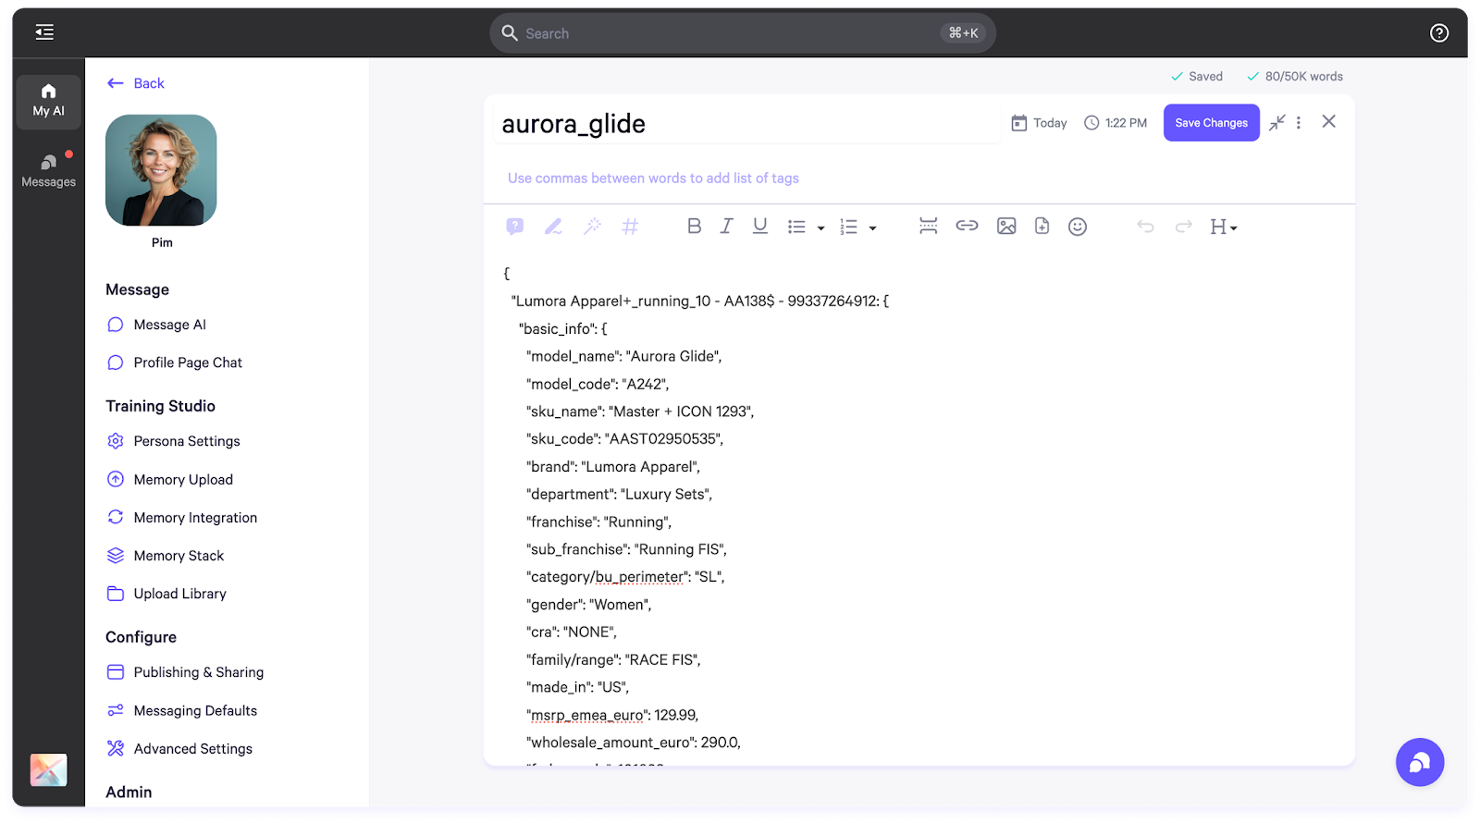Click the "gender": "Women" line
The image size is (1480, 823).
tap(589, 605)
